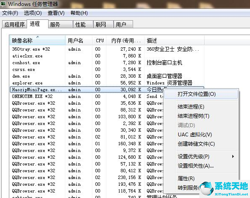Select QQBrowser.exe row using 9,372 K

(87, 150)
